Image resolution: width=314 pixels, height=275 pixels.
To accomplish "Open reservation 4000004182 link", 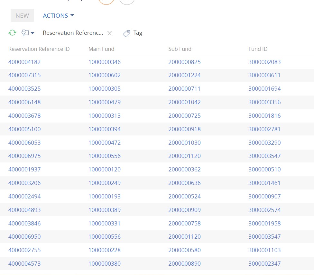I will (24, 62).
